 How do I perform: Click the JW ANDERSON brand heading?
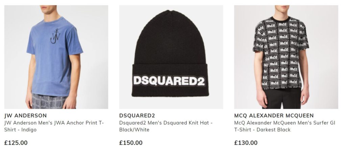(25, 115)
